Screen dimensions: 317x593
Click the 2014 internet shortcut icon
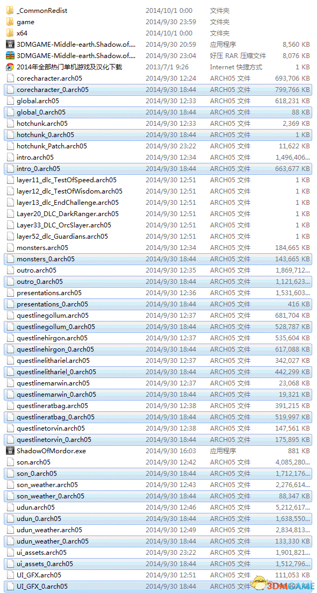click(10, 67)
